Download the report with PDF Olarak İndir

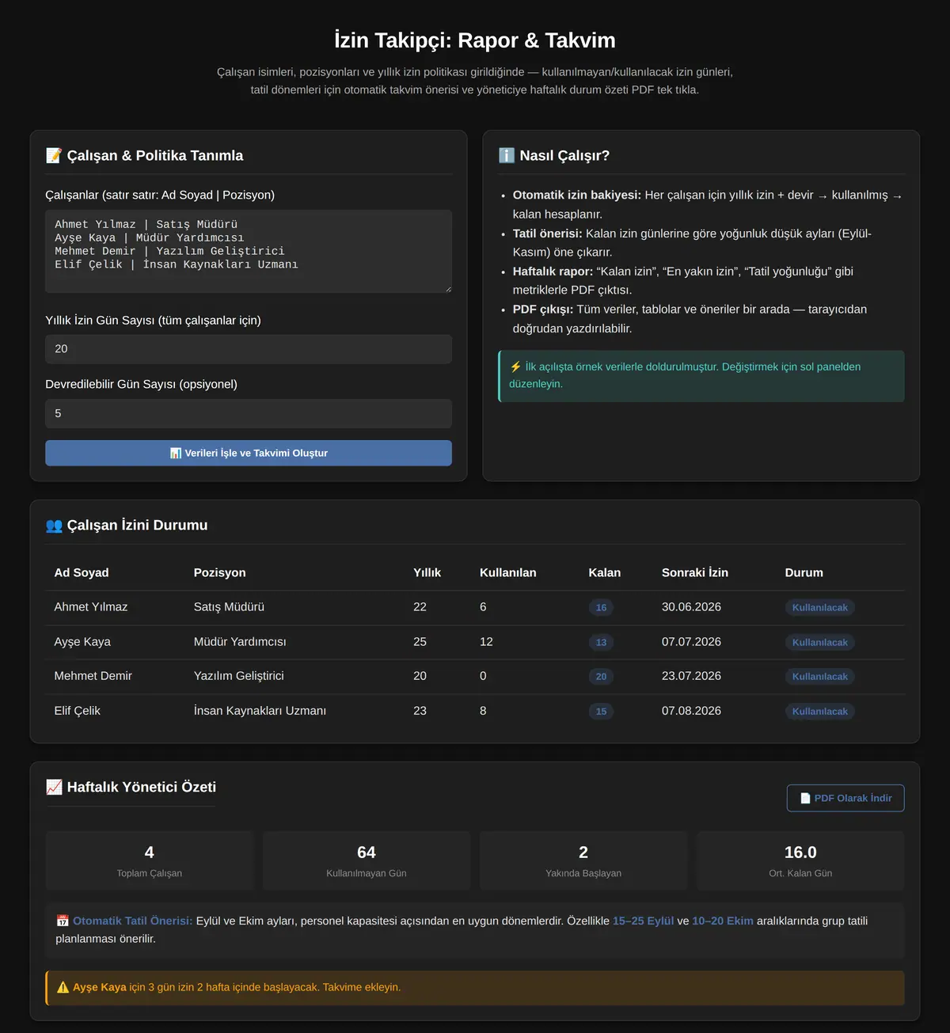[x=845, y=798]
